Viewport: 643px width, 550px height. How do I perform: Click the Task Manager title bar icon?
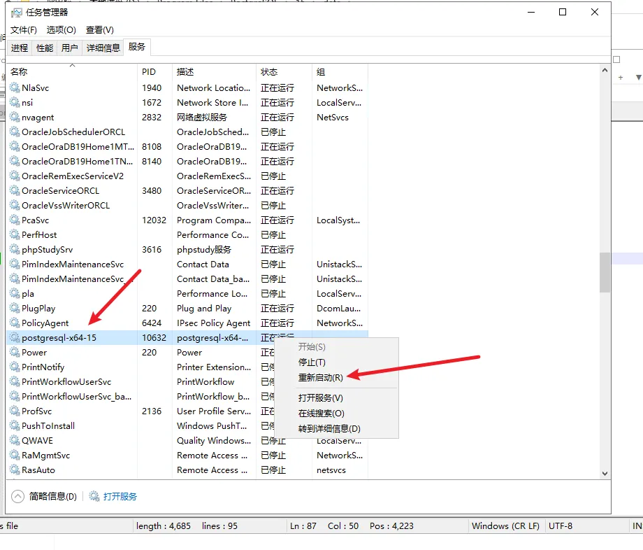16,13
